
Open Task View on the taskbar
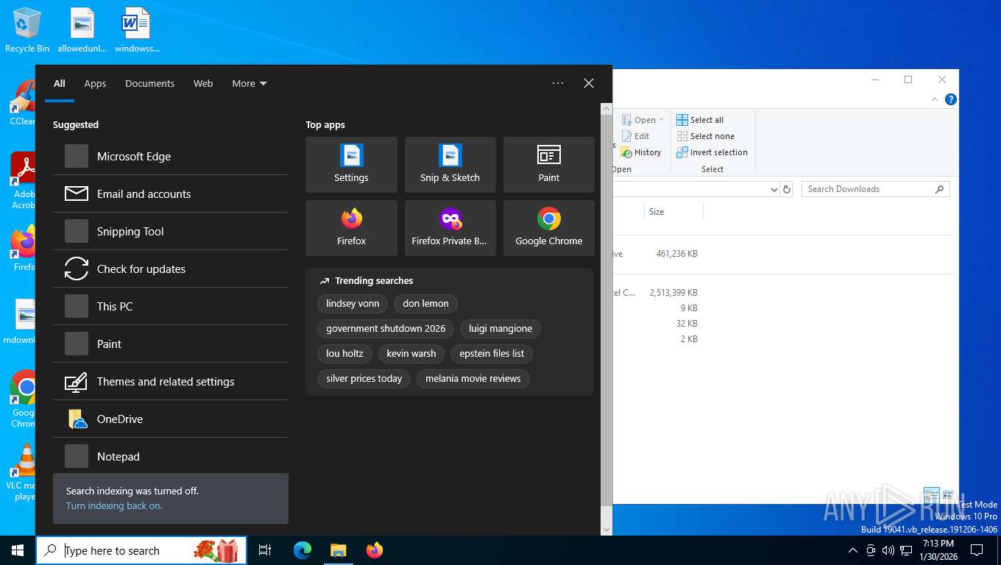click(x=265, y=550)
